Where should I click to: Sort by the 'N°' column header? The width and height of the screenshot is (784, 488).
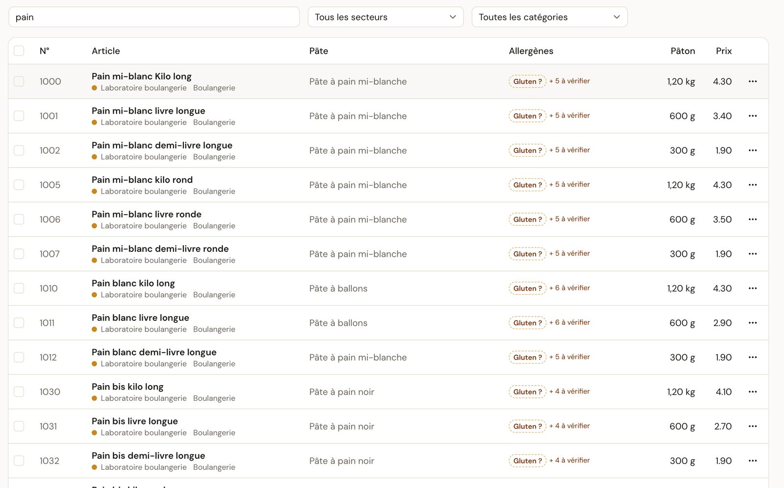[x=45, y=51]
